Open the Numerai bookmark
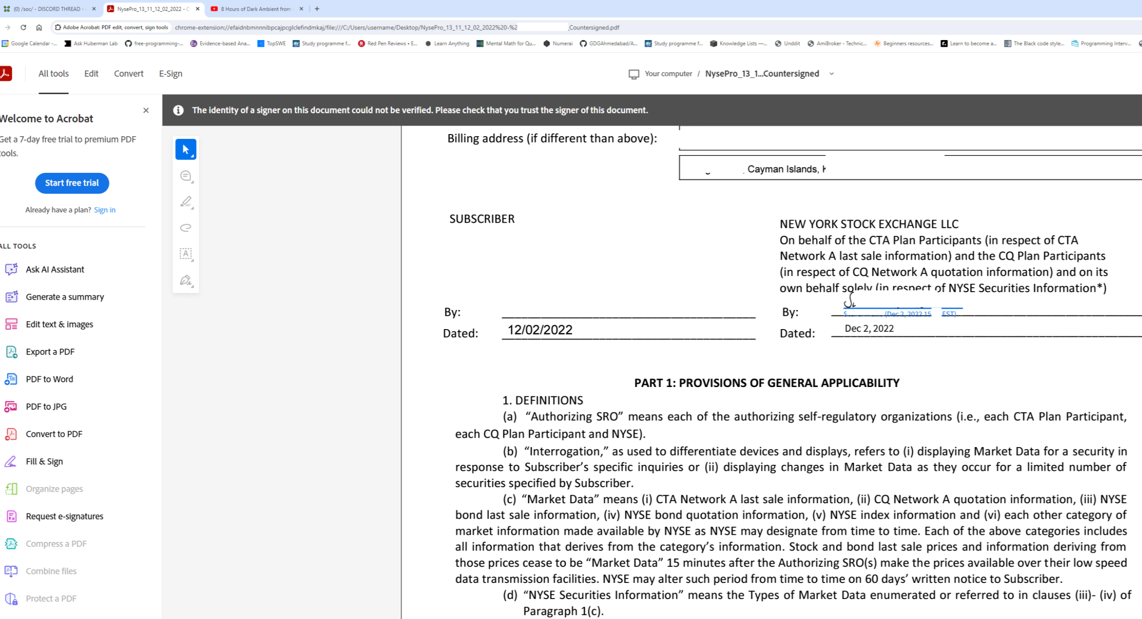The width and height of the screenshot is (1142, 619). pos(558,44)
